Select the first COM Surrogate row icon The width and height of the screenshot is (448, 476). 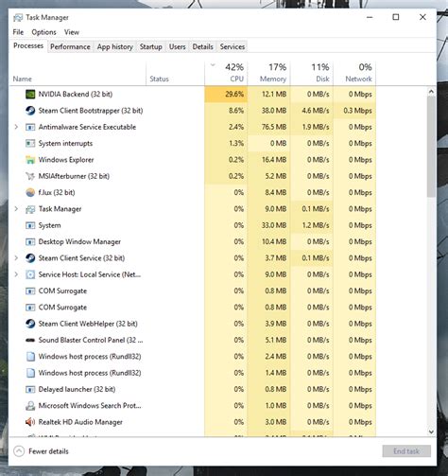click(30, 291)
